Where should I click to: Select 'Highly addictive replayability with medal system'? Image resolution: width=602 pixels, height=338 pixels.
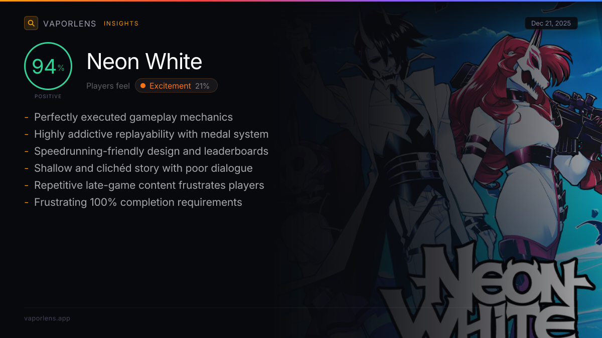click(x=151, y=134)
